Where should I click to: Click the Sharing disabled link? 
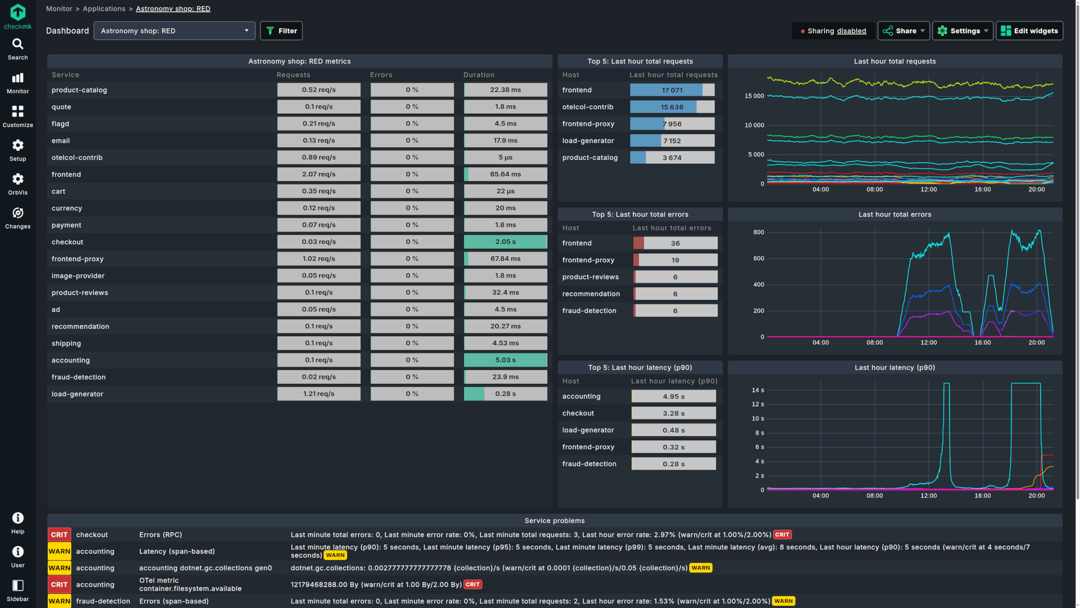click(851, 31)
